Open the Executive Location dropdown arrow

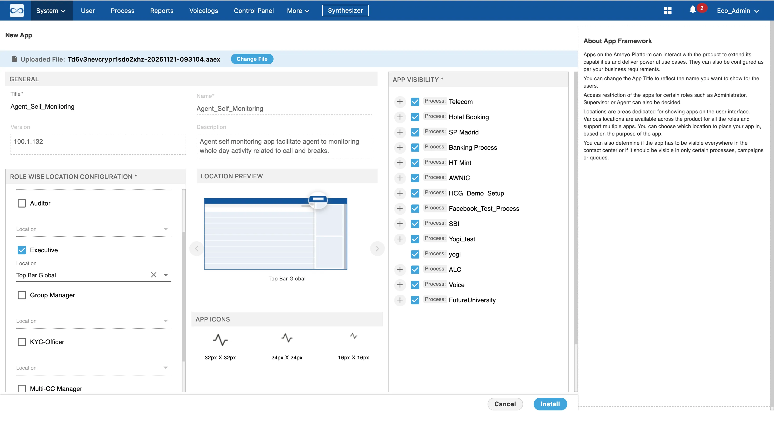coord(166,275)
